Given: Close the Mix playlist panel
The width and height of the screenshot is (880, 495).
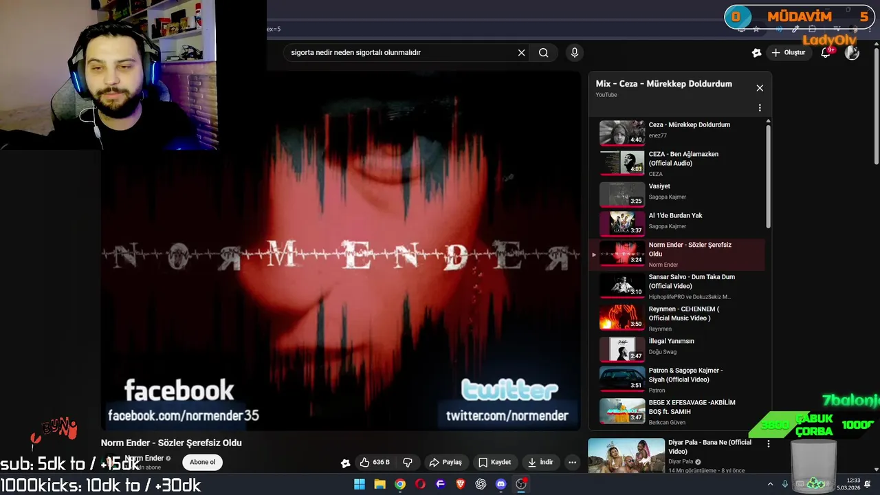Looking at the screenshot, I should [x=760, y=88].
